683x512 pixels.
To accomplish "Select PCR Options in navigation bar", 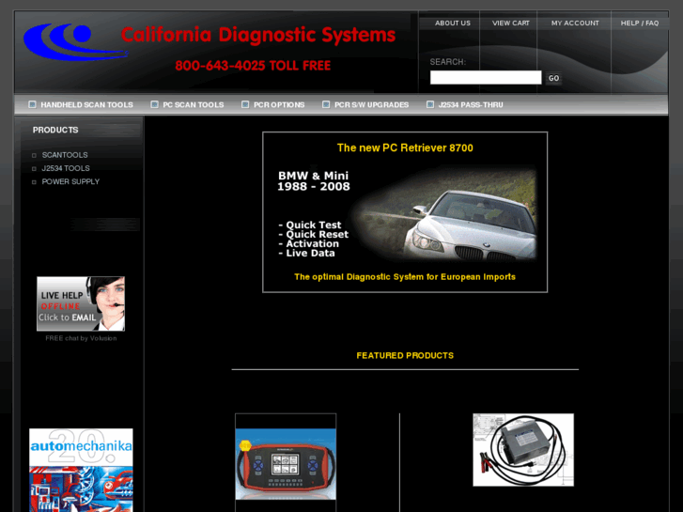I will pos(279,105).
